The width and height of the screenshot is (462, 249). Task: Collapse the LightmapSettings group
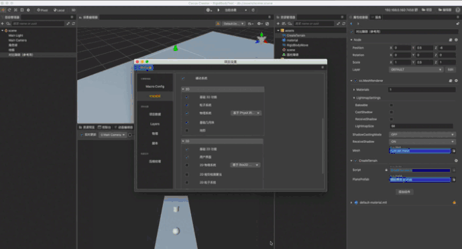(354, 98)
